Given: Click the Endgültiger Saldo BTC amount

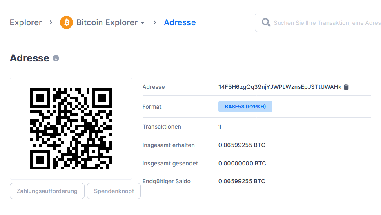Looking at the screenshot, I should point(242,181).
